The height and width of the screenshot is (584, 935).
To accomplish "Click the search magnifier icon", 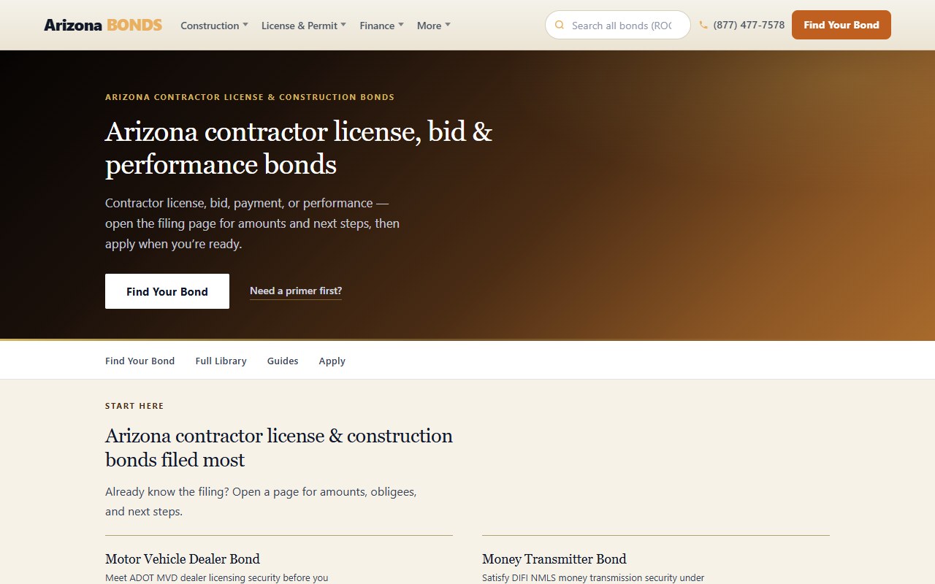I will click(560, 25).
